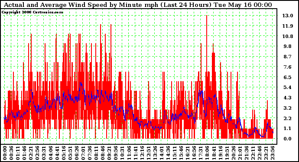This screenshot has height=162, width=299.
Task: Click the 12:51 time axis label
Action: tap(148, 153)
